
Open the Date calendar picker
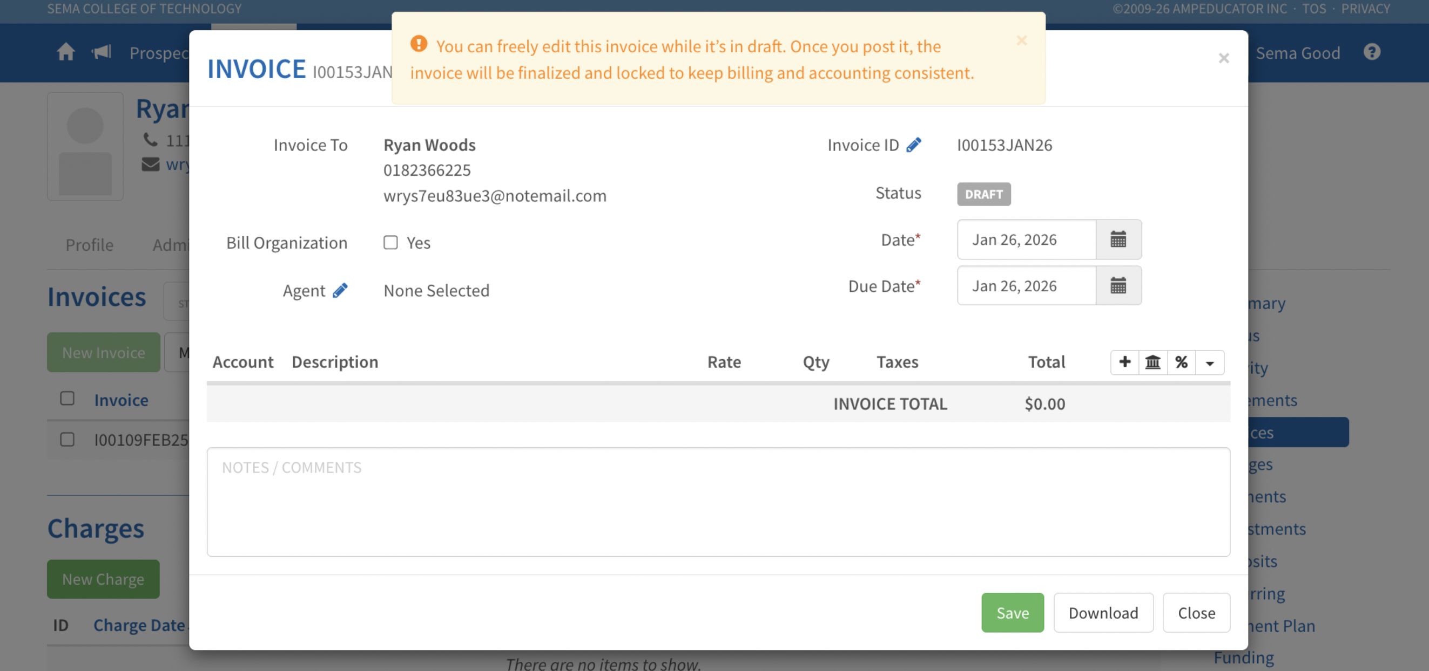coord(1118,239)
